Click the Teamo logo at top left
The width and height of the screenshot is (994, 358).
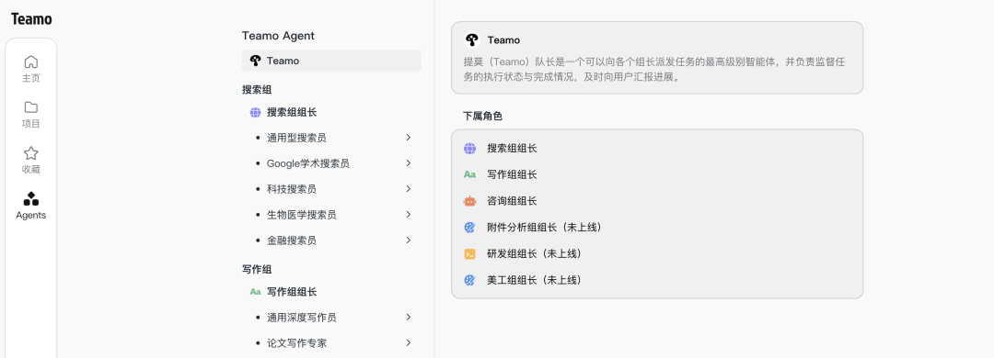point(31,19)
